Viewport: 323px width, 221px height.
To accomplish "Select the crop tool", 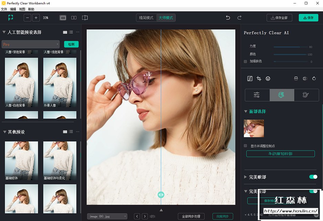I will point(259,78).
